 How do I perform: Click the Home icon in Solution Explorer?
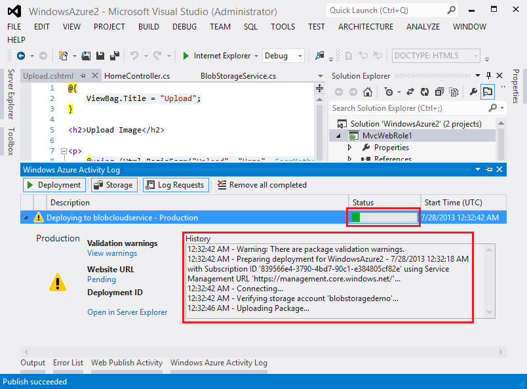click(x=368, y=92)
